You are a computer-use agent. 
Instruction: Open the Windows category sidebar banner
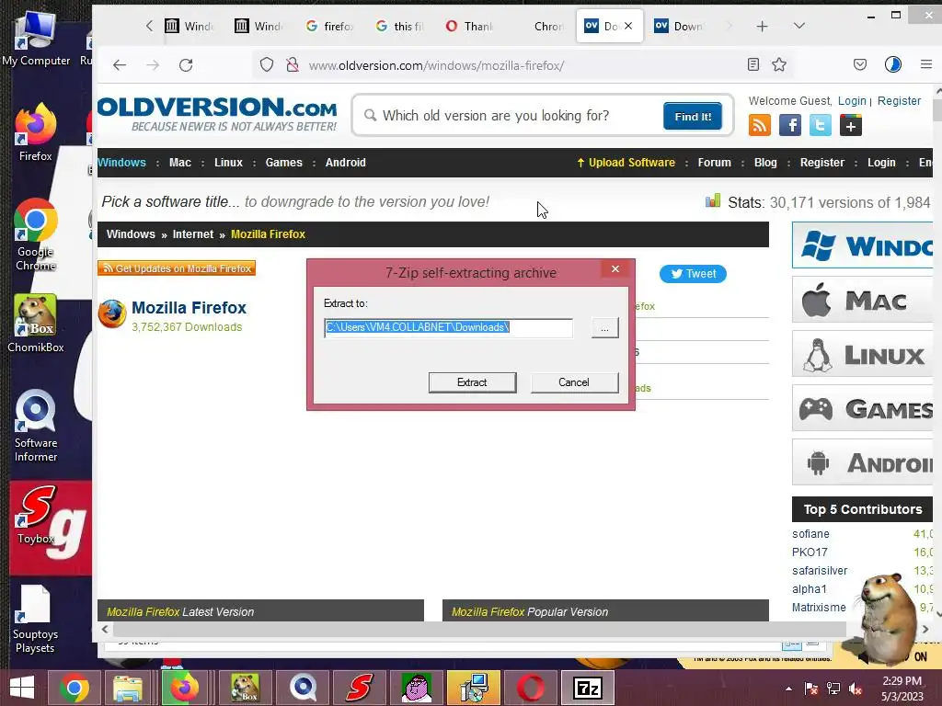pyautogui.click(x=862, y=245)
